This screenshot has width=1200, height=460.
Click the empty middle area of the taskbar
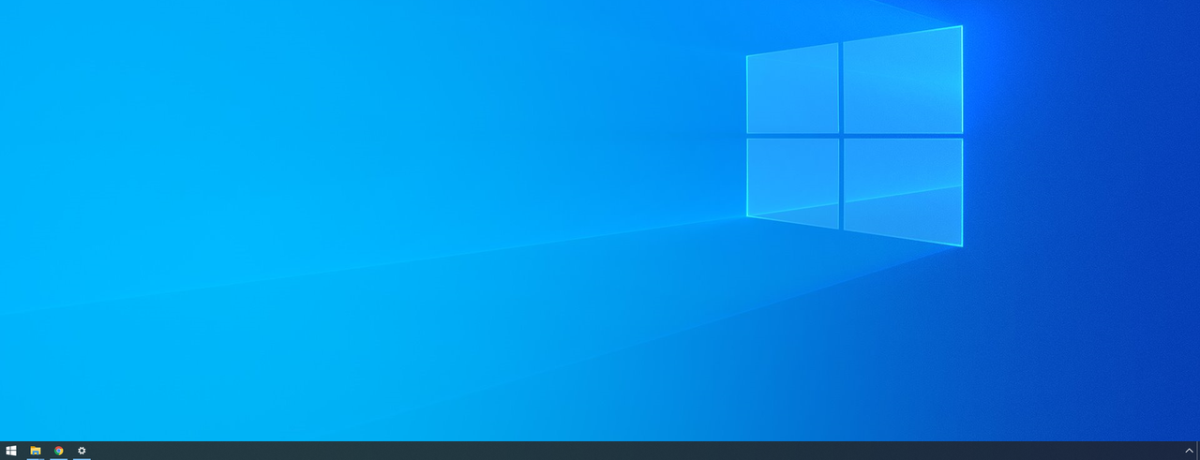click(x=600, y=451)
